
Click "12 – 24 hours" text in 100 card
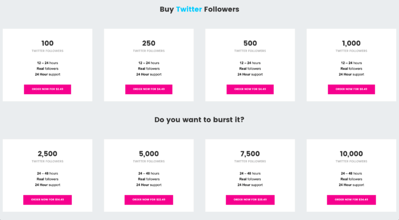(47, 63)
